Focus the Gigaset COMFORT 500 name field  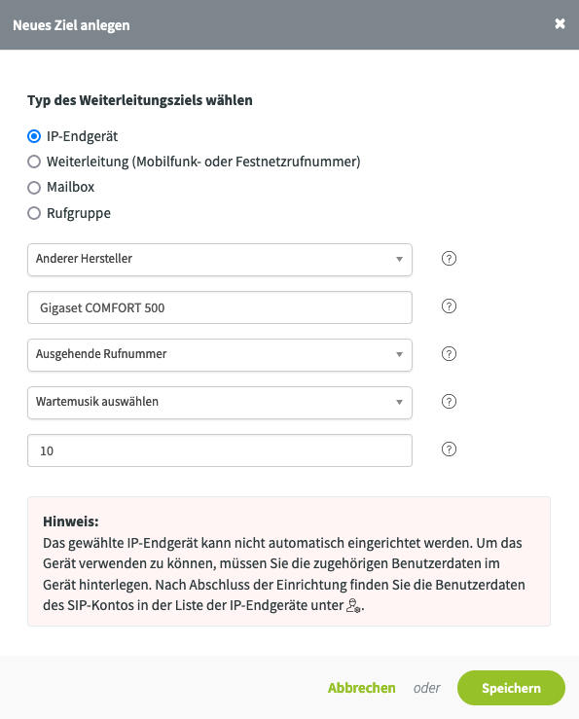coord(220,307)
